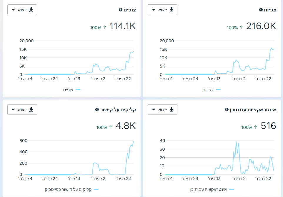The height and width of the screenshot is (197, 283).
Task: Click info icon next to צפיות title
Action: [x=261, y=10]
